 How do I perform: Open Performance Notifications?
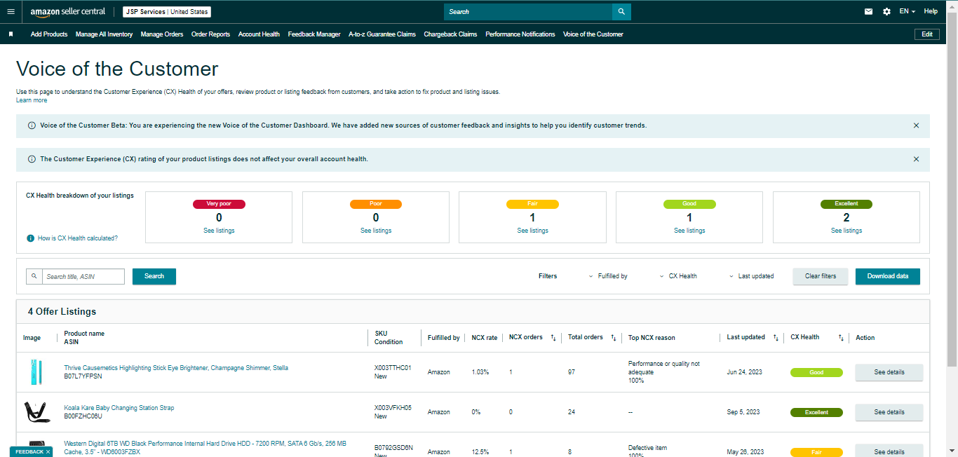point(520,34)
